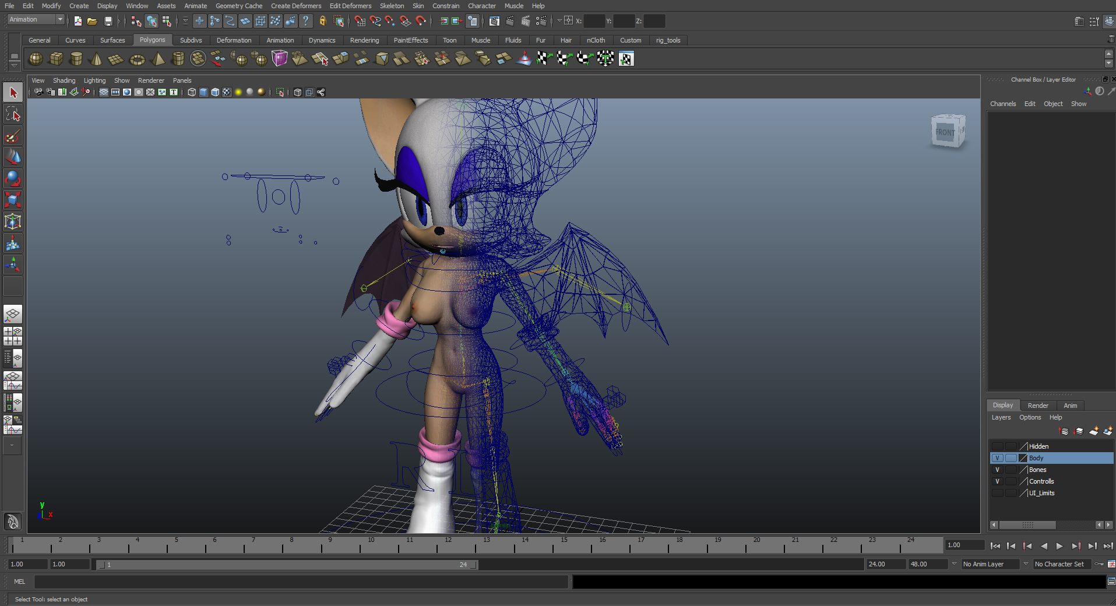Image resolution: width=1116 pixels, height=606 pixels.
Task: Toggle visibility of the Bones layer
Action: [997, 470]
